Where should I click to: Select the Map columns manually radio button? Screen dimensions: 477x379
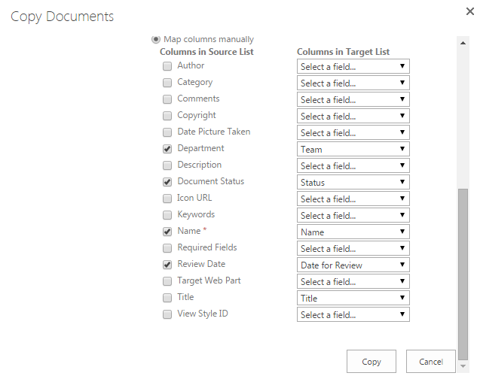point(156,39)
